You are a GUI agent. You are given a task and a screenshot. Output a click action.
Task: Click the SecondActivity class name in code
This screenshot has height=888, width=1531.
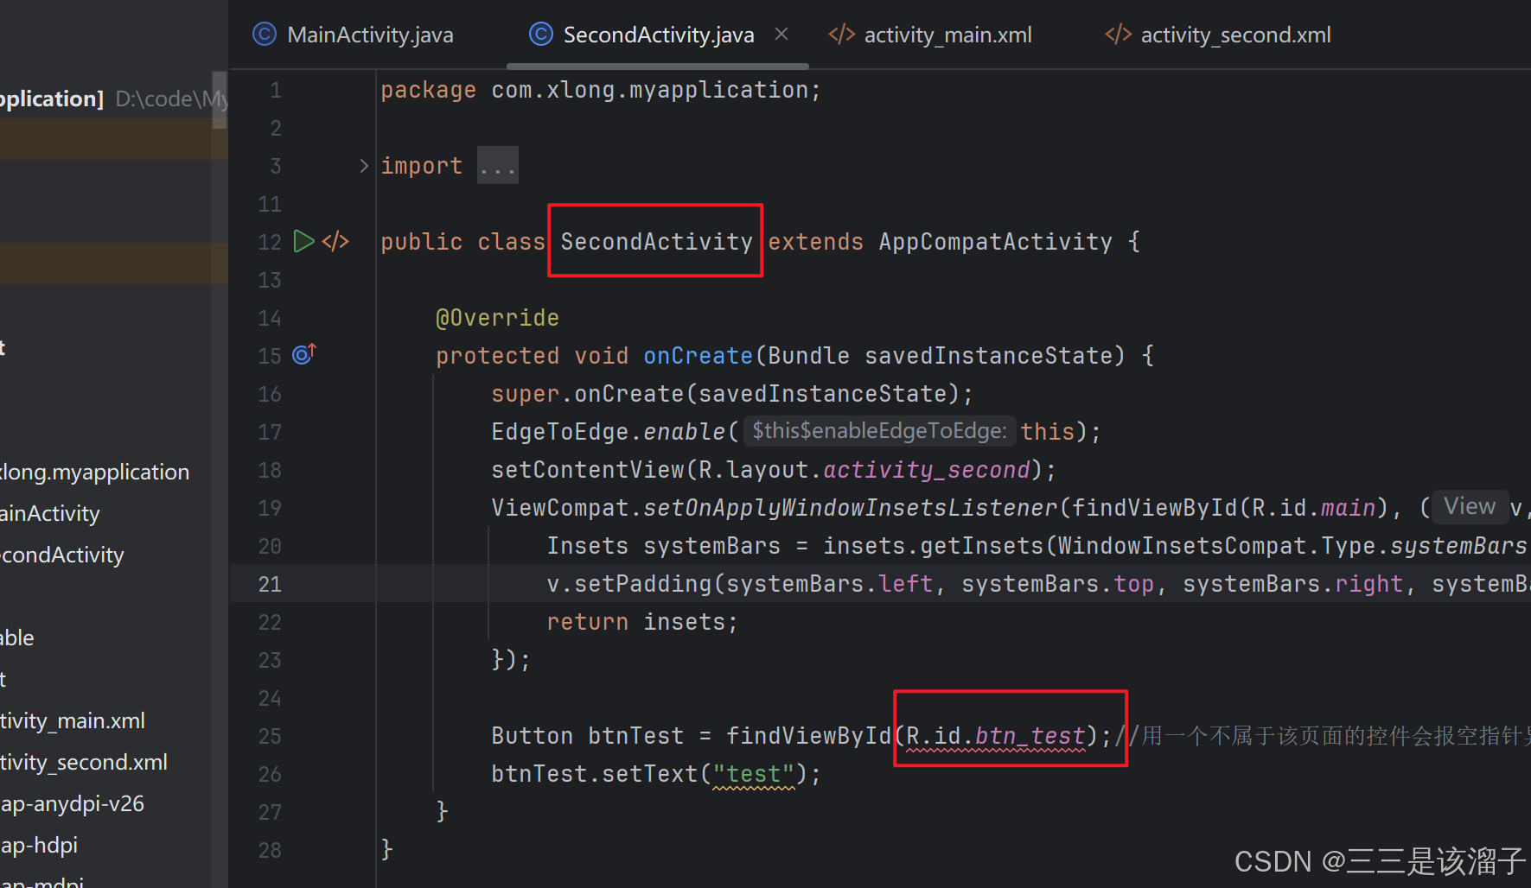[656, 242]
